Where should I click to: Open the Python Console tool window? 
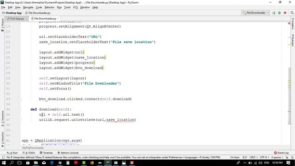coord(68,153)
